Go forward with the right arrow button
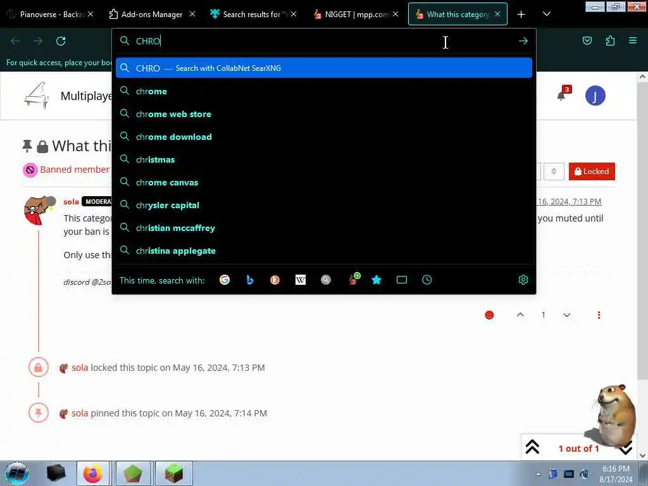Screen dimensions: 648x486 [37, 41]
